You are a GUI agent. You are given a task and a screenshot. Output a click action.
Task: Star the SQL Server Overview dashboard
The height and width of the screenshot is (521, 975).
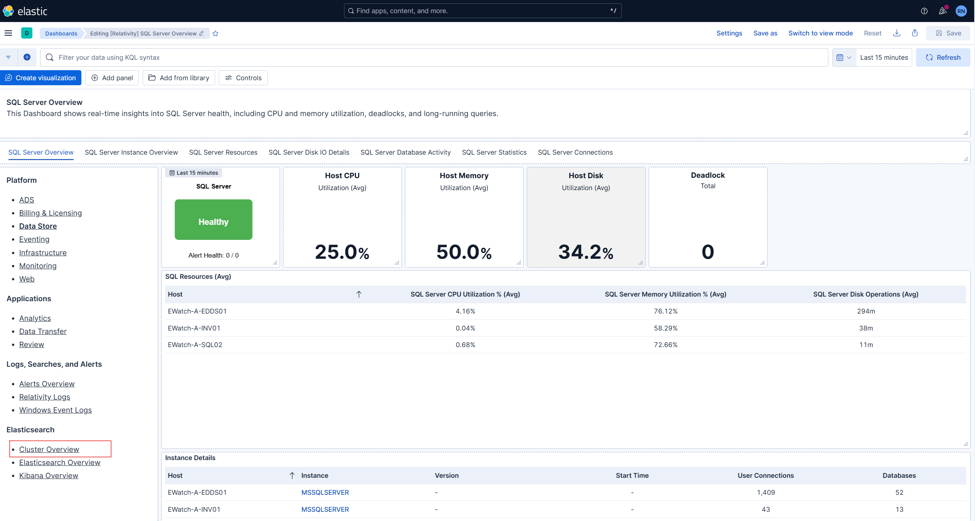216,34
